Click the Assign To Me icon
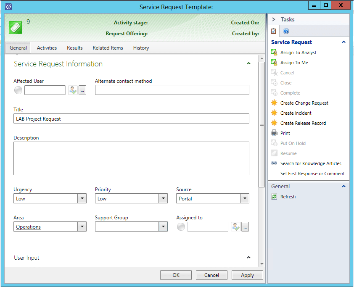This screenshot has width=354, height=287. click(x=274, y=63)
